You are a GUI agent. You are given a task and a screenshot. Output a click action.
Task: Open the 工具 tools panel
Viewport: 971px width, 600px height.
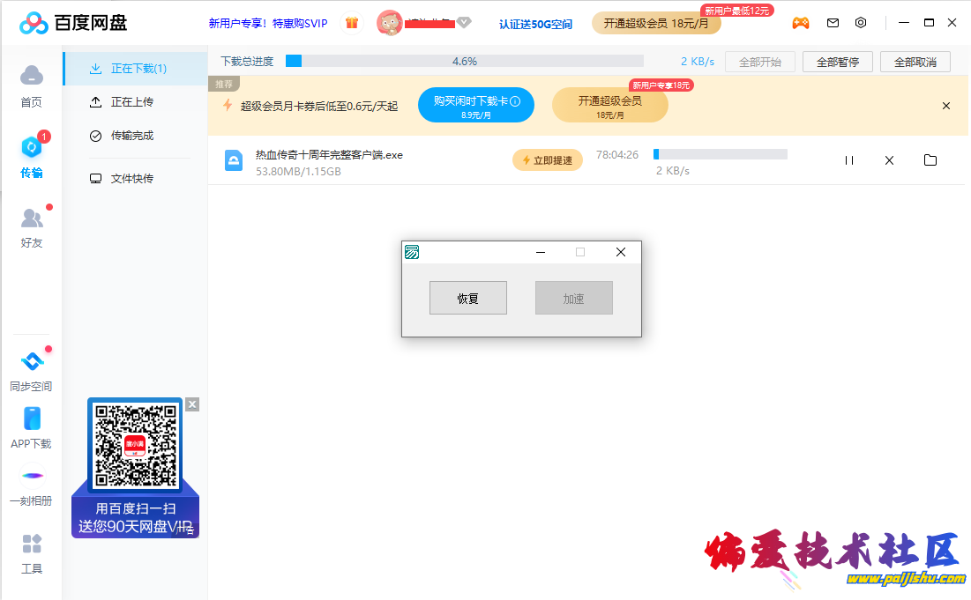point(32,552)
